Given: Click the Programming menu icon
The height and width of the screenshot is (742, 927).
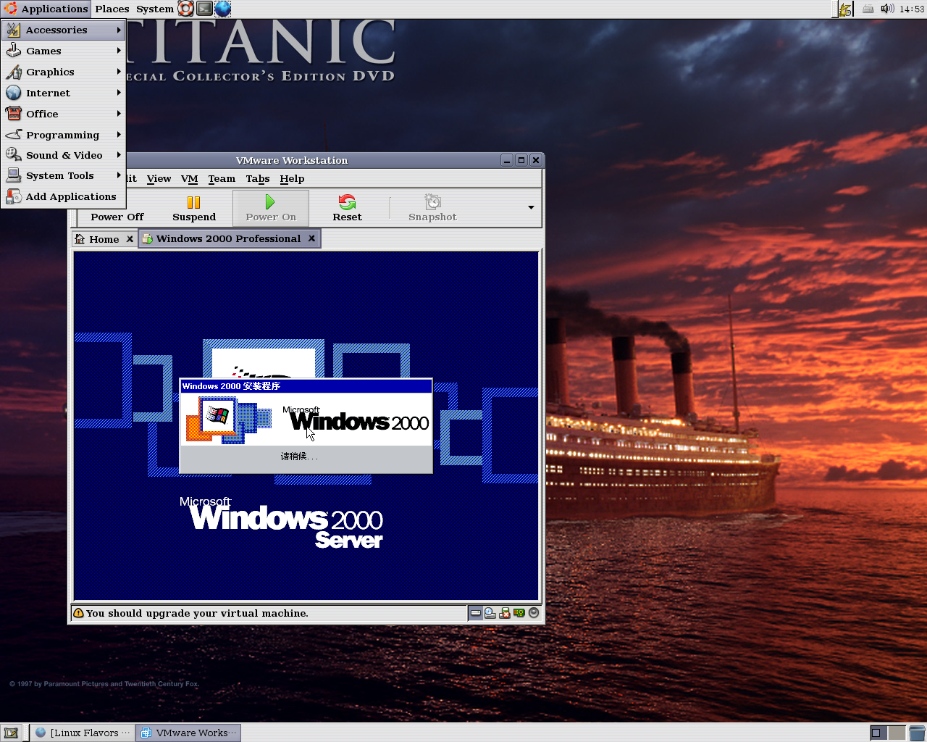Looking at the screenshot, I should [x=14, y=135].
